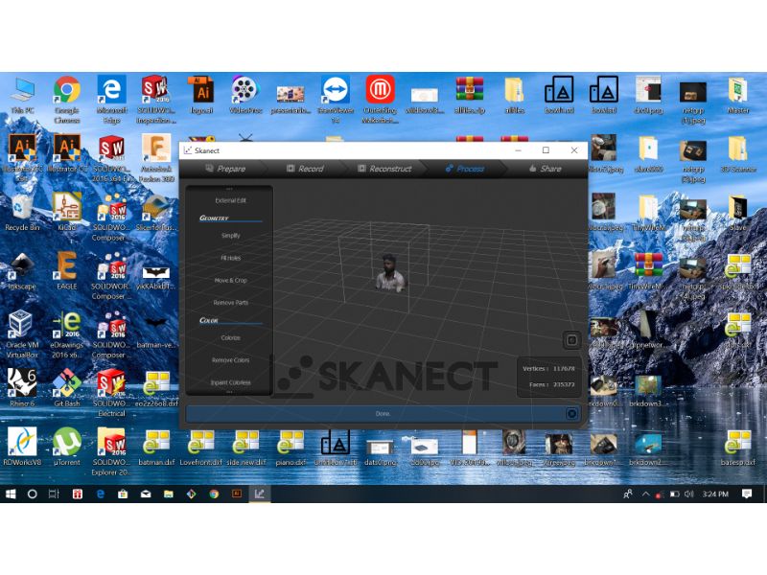Screen dimensions: 767x575
Task: Select the TeamViewer desktop shortcut
Action: pos(335,101)
